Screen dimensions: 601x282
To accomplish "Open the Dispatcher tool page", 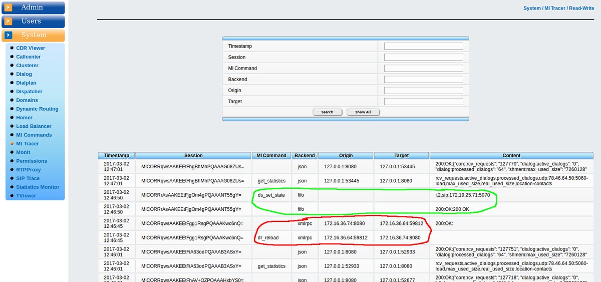I will (29, 92).
